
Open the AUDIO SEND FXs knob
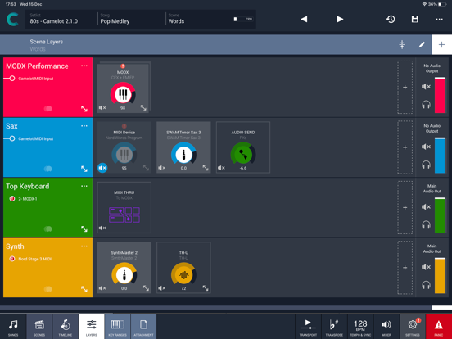click(x=243, y=154)
